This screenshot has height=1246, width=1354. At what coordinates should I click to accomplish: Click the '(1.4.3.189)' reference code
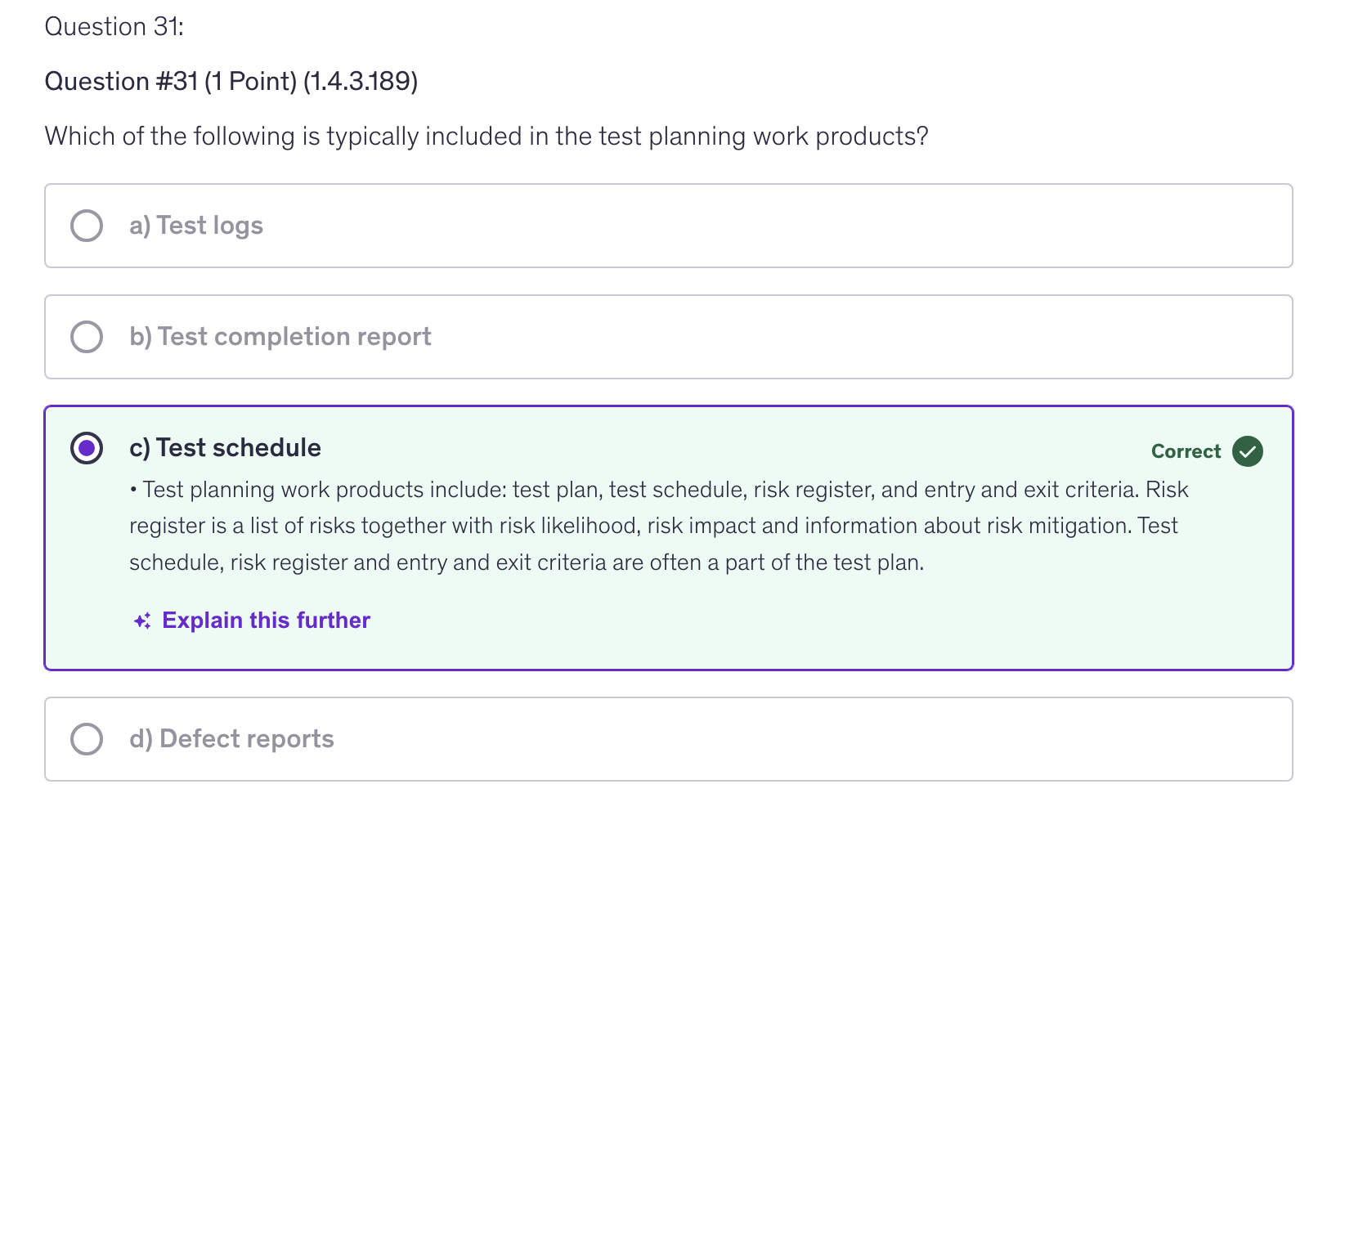tap(361, 82)
